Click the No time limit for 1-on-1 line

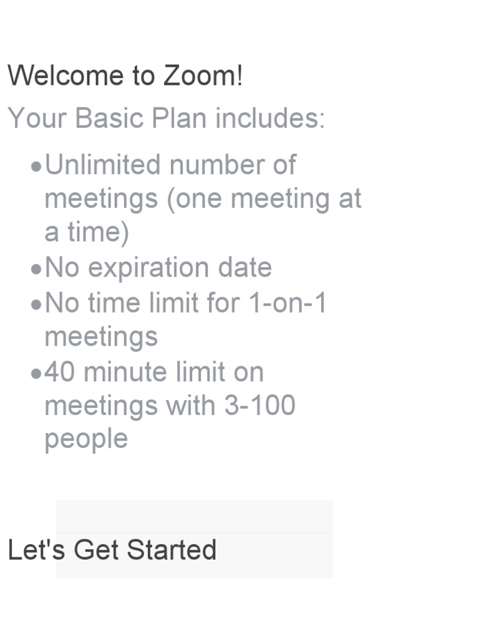pyautogui.click(x=186, y=303)
